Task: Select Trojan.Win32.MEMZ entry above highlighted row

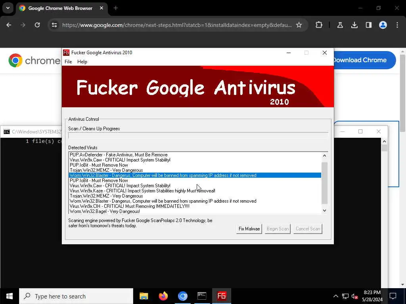Action: tap(195, 170)
